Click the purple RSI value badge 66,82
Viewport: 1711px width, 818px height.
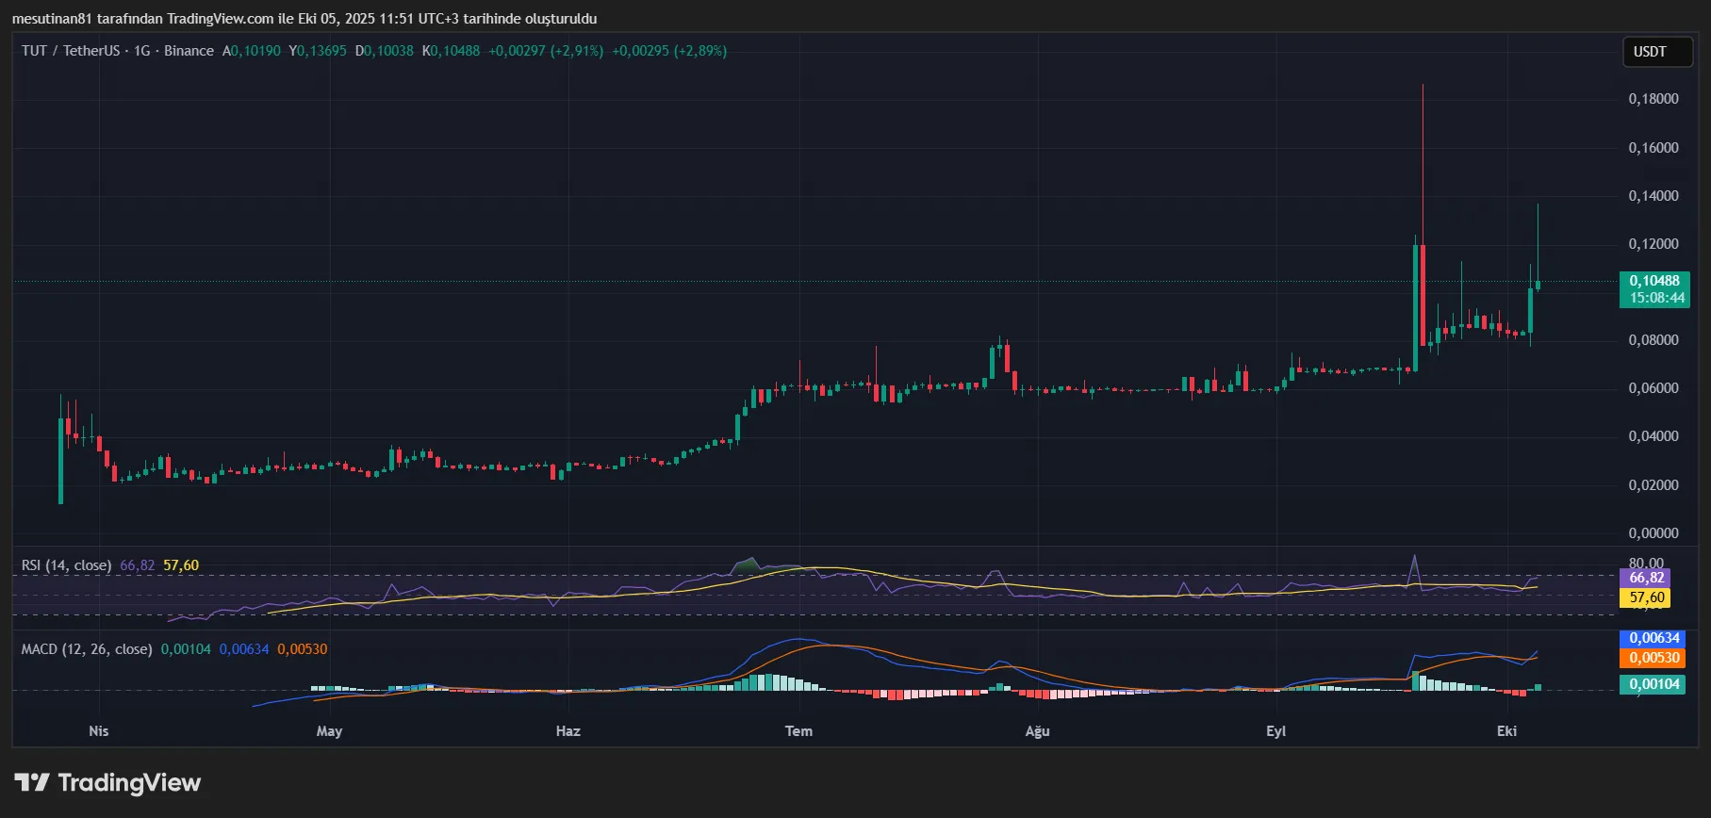[1646, 578]
